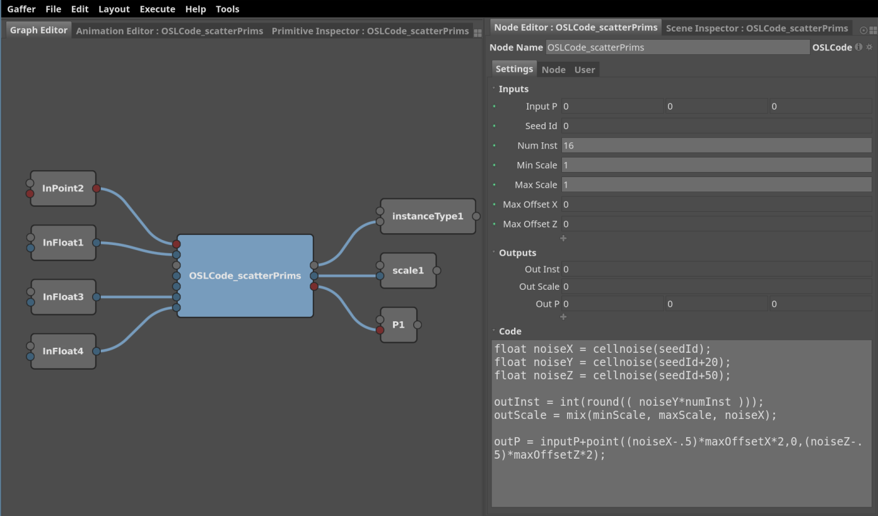Open the Edit menu

[x=79, y=9]
